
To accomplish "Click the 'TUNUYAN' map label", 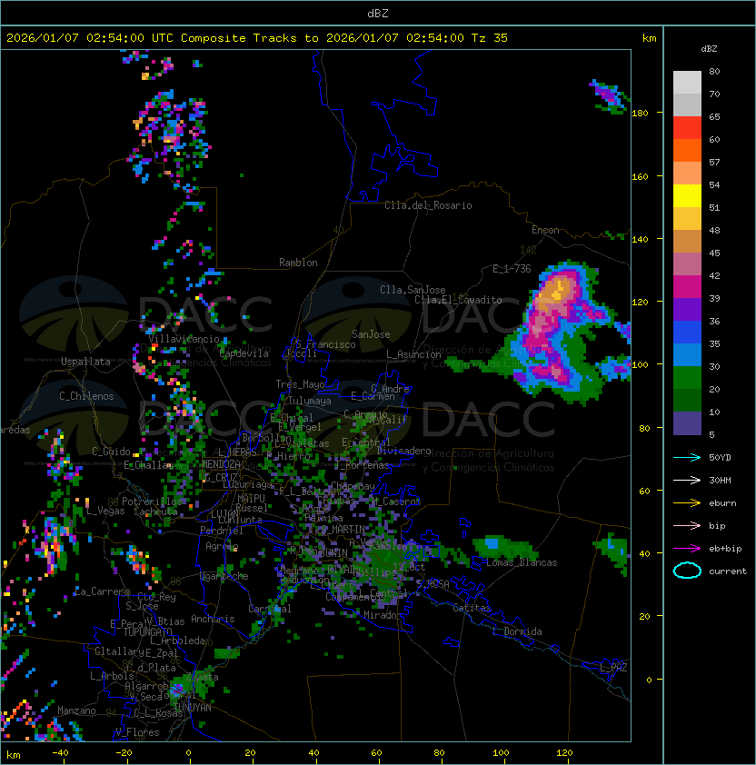I will (193, 708).
